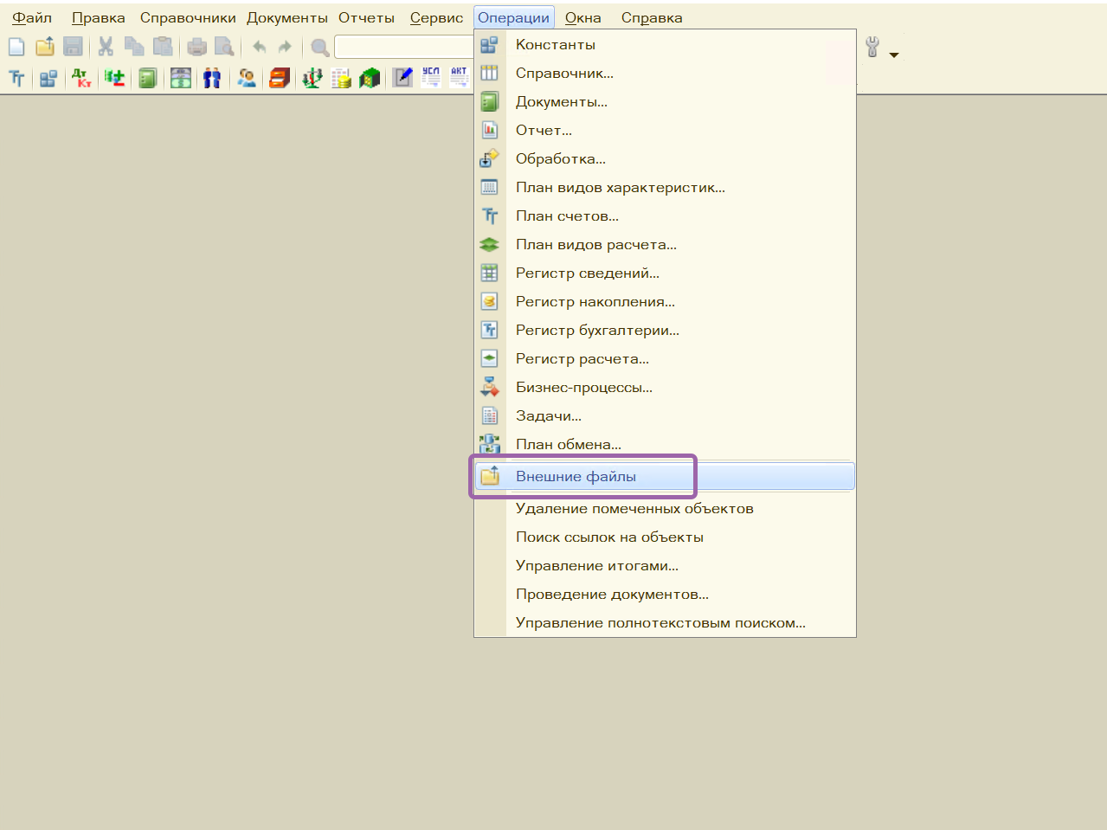Image resolution: width=1107 pixels, height=830 pixels.
Task: Open the chart of accounts toolbar icon
Action: click(16, 79)
